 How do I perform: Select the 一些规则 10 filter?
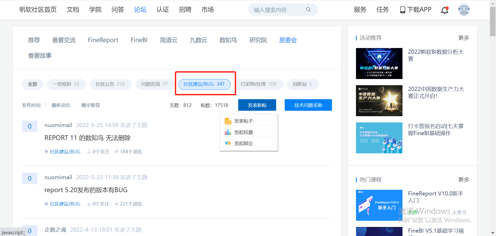(x=66, y=84)
